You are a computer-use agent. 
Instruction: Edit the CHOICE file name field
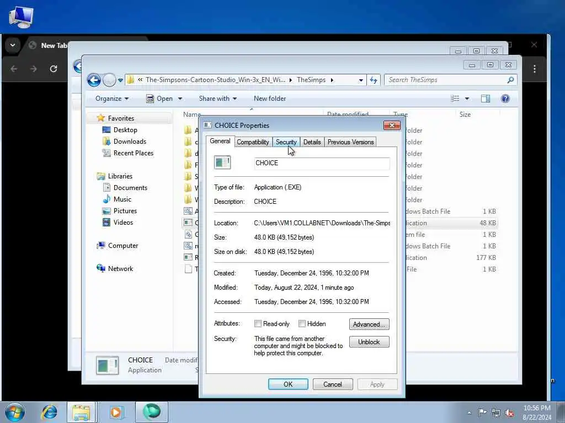(322, 163)
